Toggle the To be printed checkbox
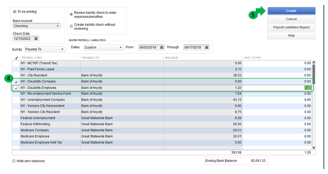 [x=14, y=12]
